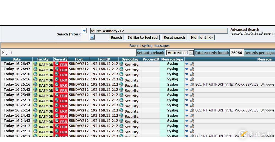Click 'Security:' syslogtag in the 16:26:16 row with the 861 message

pyautogui.click(x=132, y=85)
